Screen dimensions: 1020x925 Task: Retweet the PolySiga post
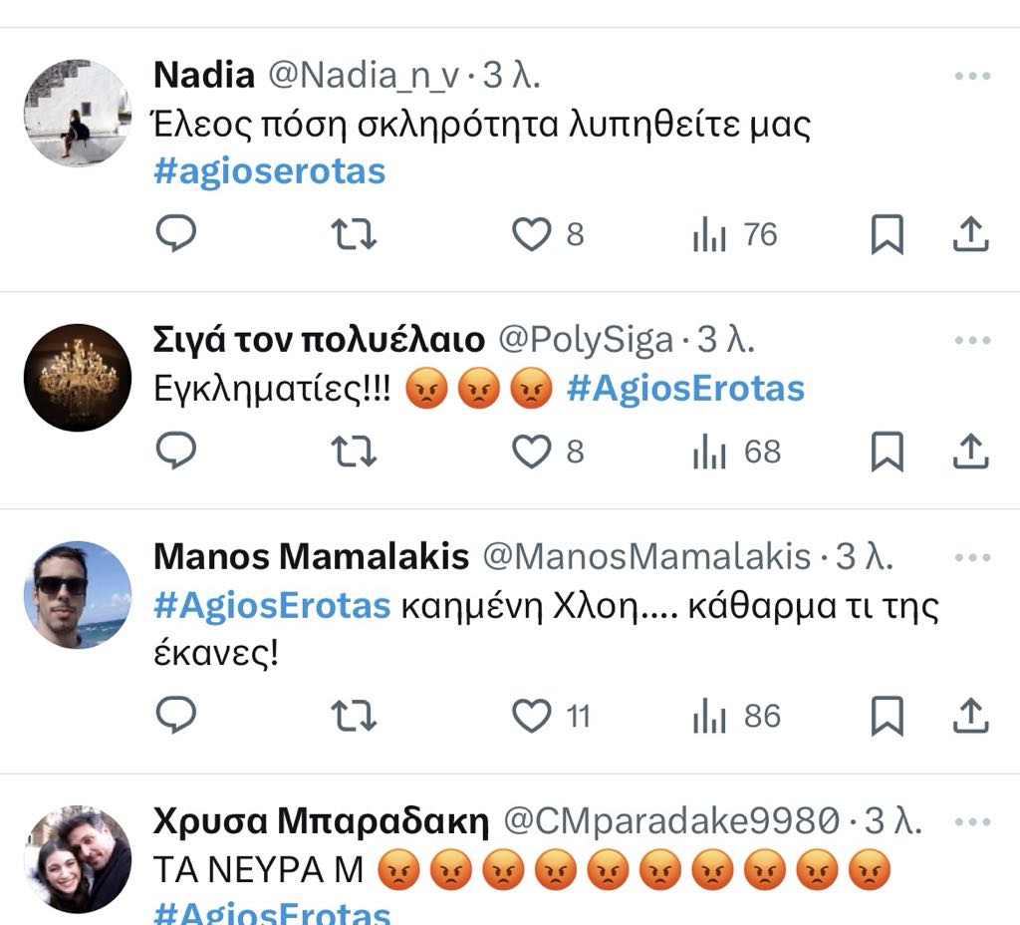353,452
